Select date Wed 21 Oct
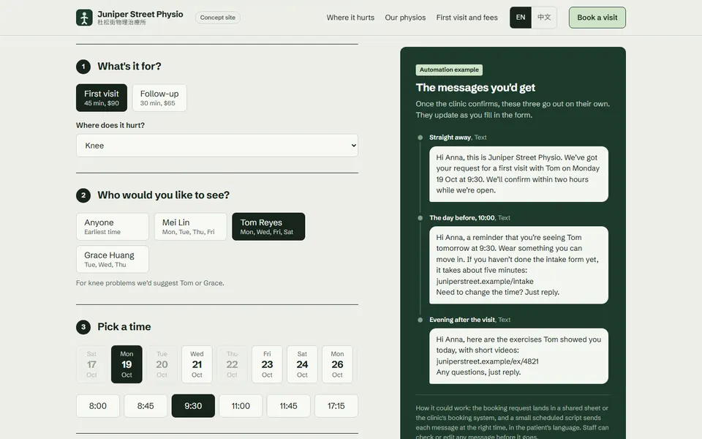Screen dimensions: 702x439 197,364
